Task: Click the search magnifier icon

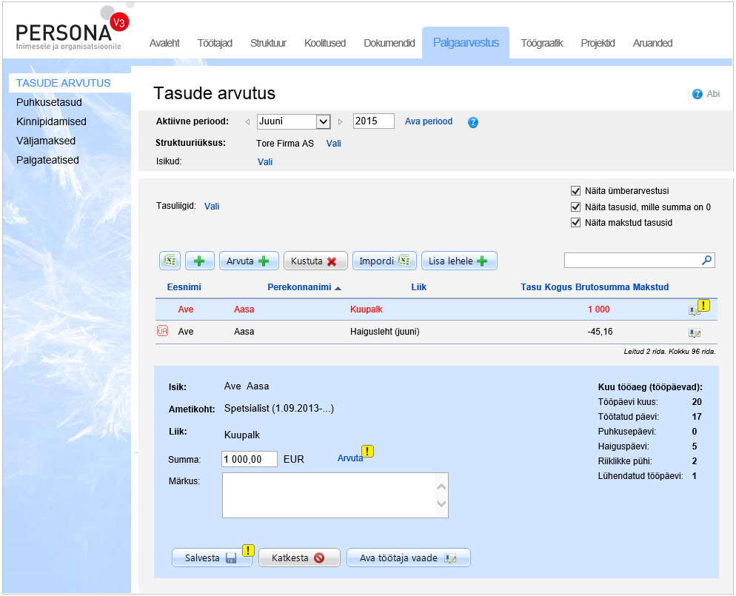Action: coord(706,260)
